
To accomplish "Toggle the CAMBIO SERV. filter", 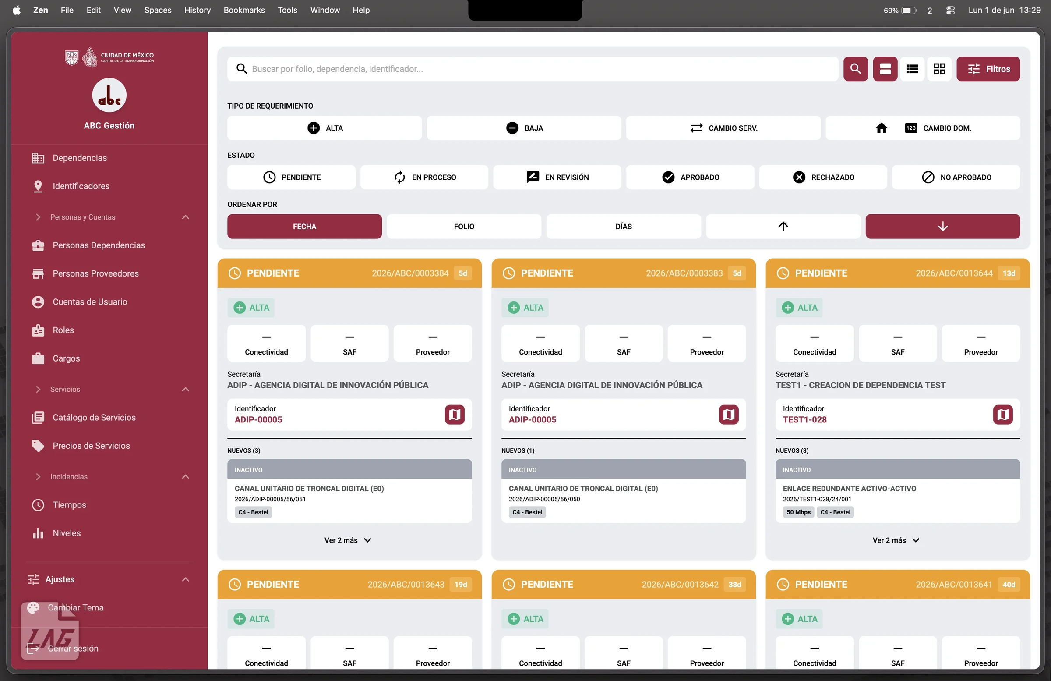I will (x=723, y=128).
